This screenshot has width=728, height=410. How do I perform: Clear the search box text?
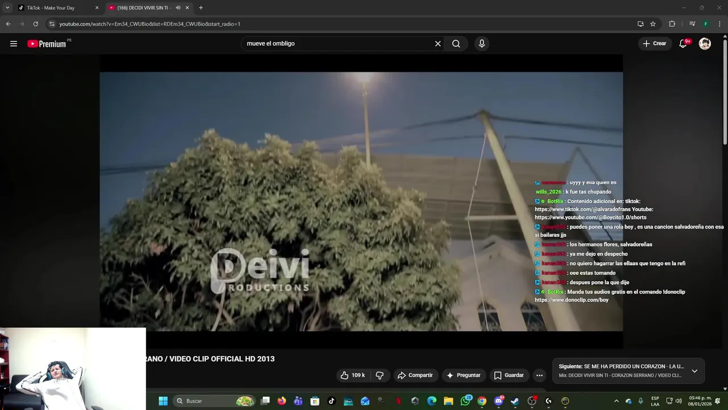point(438,44)
